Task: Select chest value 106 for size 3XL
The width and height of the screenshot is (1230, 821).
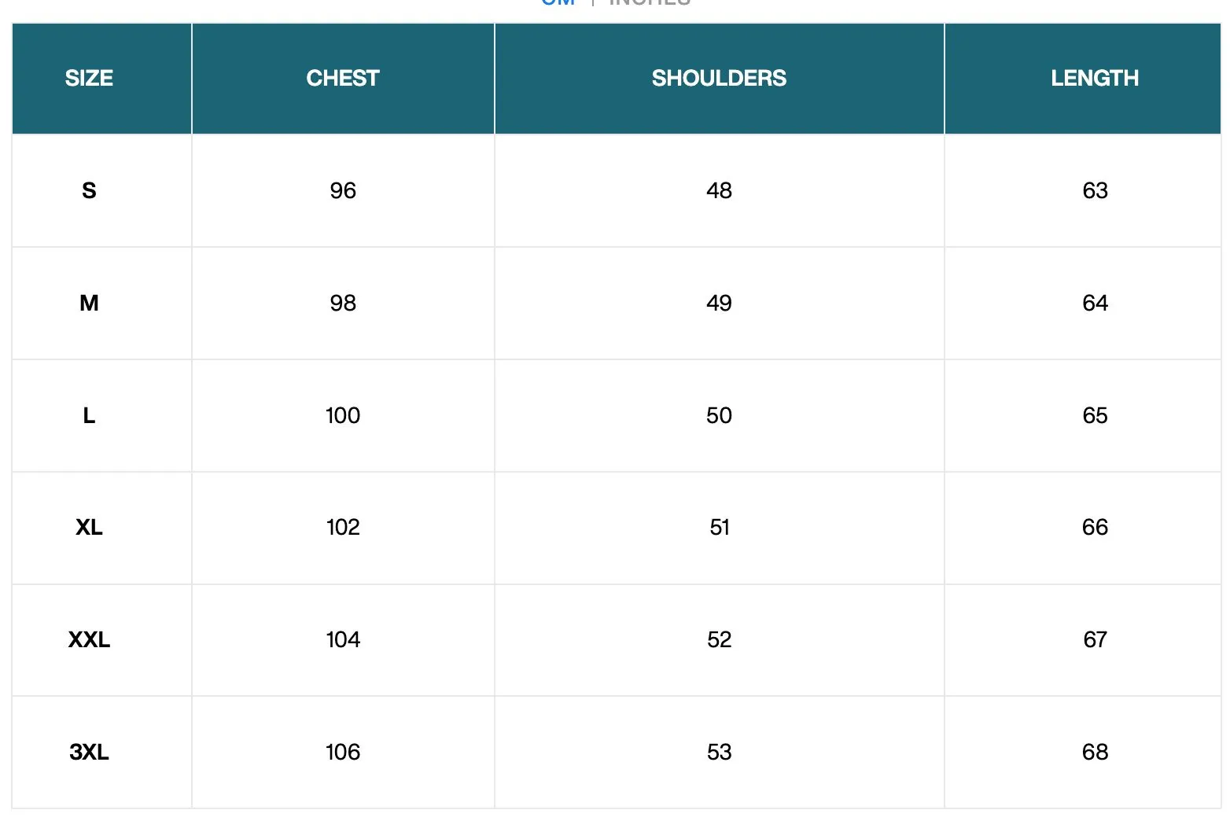Action: pyautogui.click(x=343, y=752)
